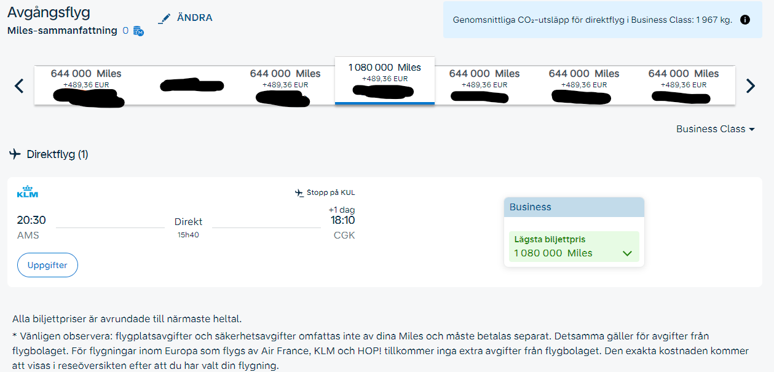Click the airplane icon beside Direktflyg (1)

pyautogui.click(x=15, y=154)
